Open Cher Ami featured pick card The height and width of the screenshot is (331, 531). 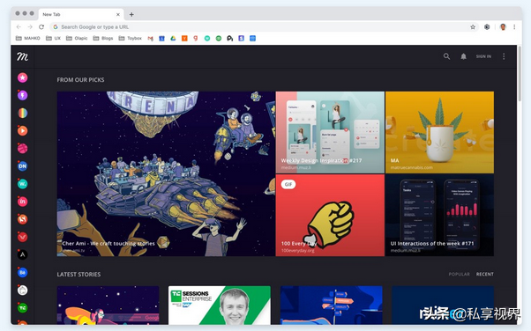coord(166,173)
